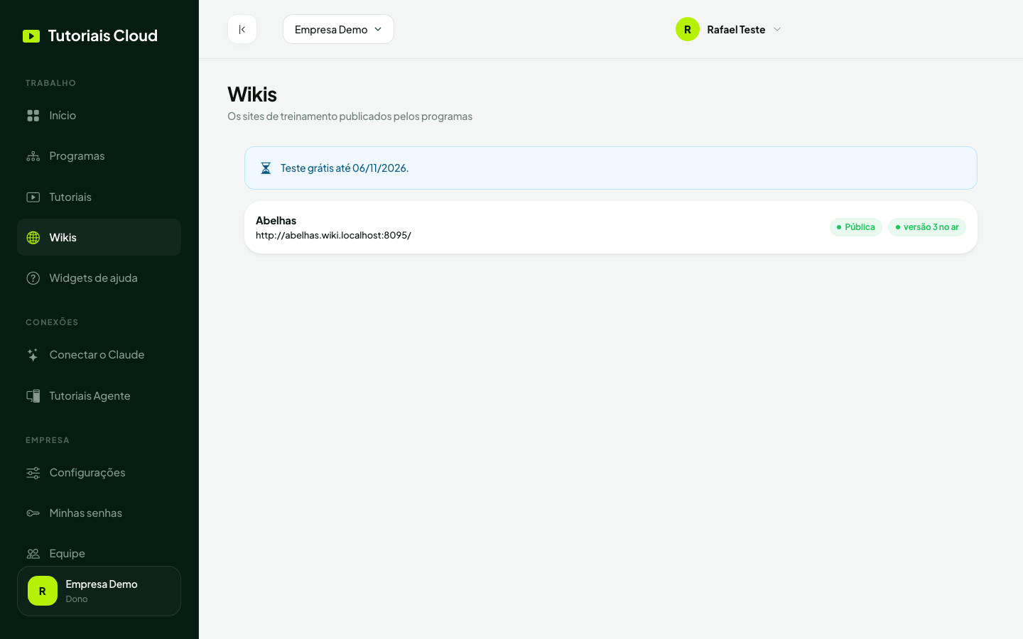This screenshot has height=639, width=1023.
Task: Click the green R avatar in header
Action: pyautogui.click(x=688, y=29)
